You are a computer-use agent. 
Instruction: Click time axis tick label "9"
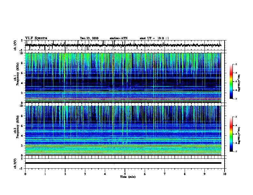(x=204, y=174)
